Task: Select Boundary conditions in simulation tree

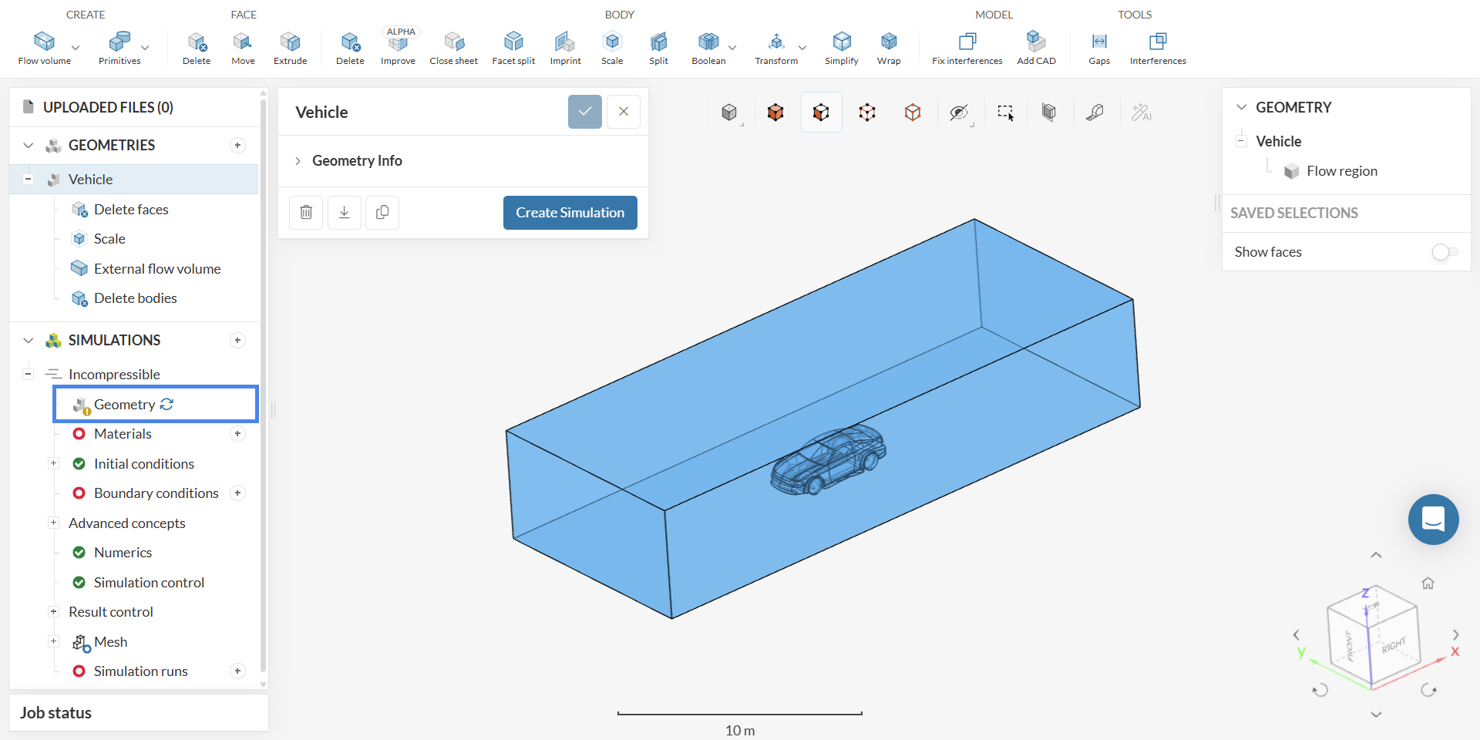Action: click(156, 493)
